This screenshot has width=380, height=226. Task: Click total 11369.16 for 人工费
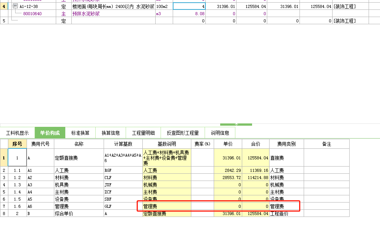coord(255,170)
